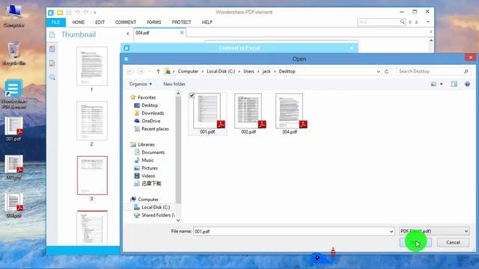
Task: Go forward in the Open dialog
Action: (x=141, y=72)
